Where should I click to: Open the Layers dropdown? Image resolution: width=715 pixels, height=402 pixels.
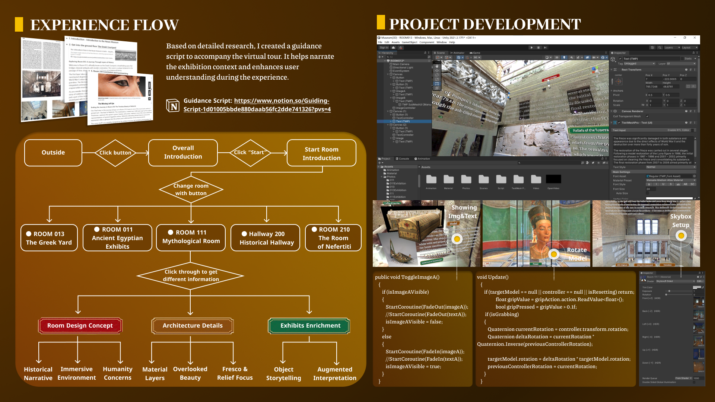[x=672, y=48]
